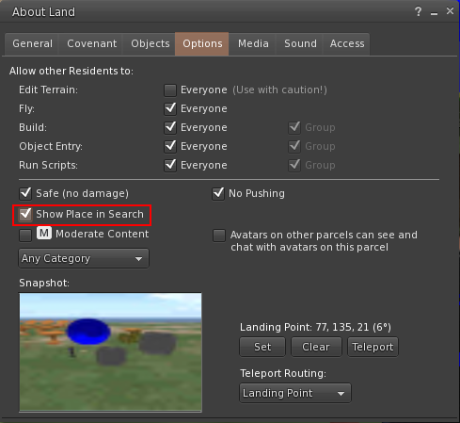Viewport: 460px width, 423px height.
Task: Expand the Teleport Routing Landing Point dropdown
Action: coord(295,393)
